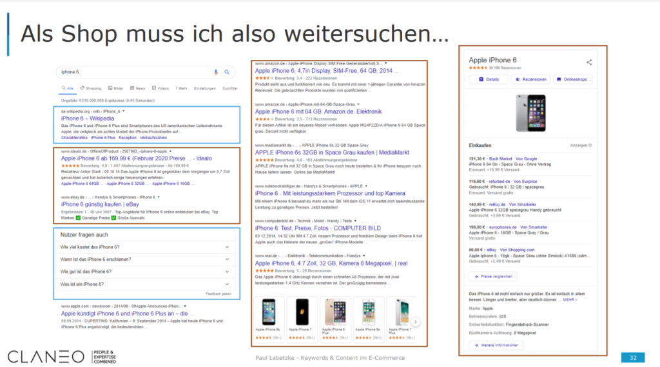This screenshot has height=367, width=660.
Task: Open 'Apple iPhone 6, 4,7in Display, SIM-Free' Amazon result
Action: pyautogui.click(x=326, y=71)
